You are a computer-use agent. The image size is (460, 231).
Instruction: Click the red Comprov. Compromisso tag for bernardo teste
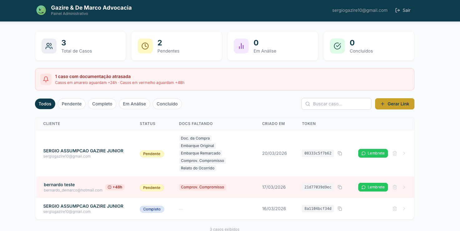pos(203,187)
